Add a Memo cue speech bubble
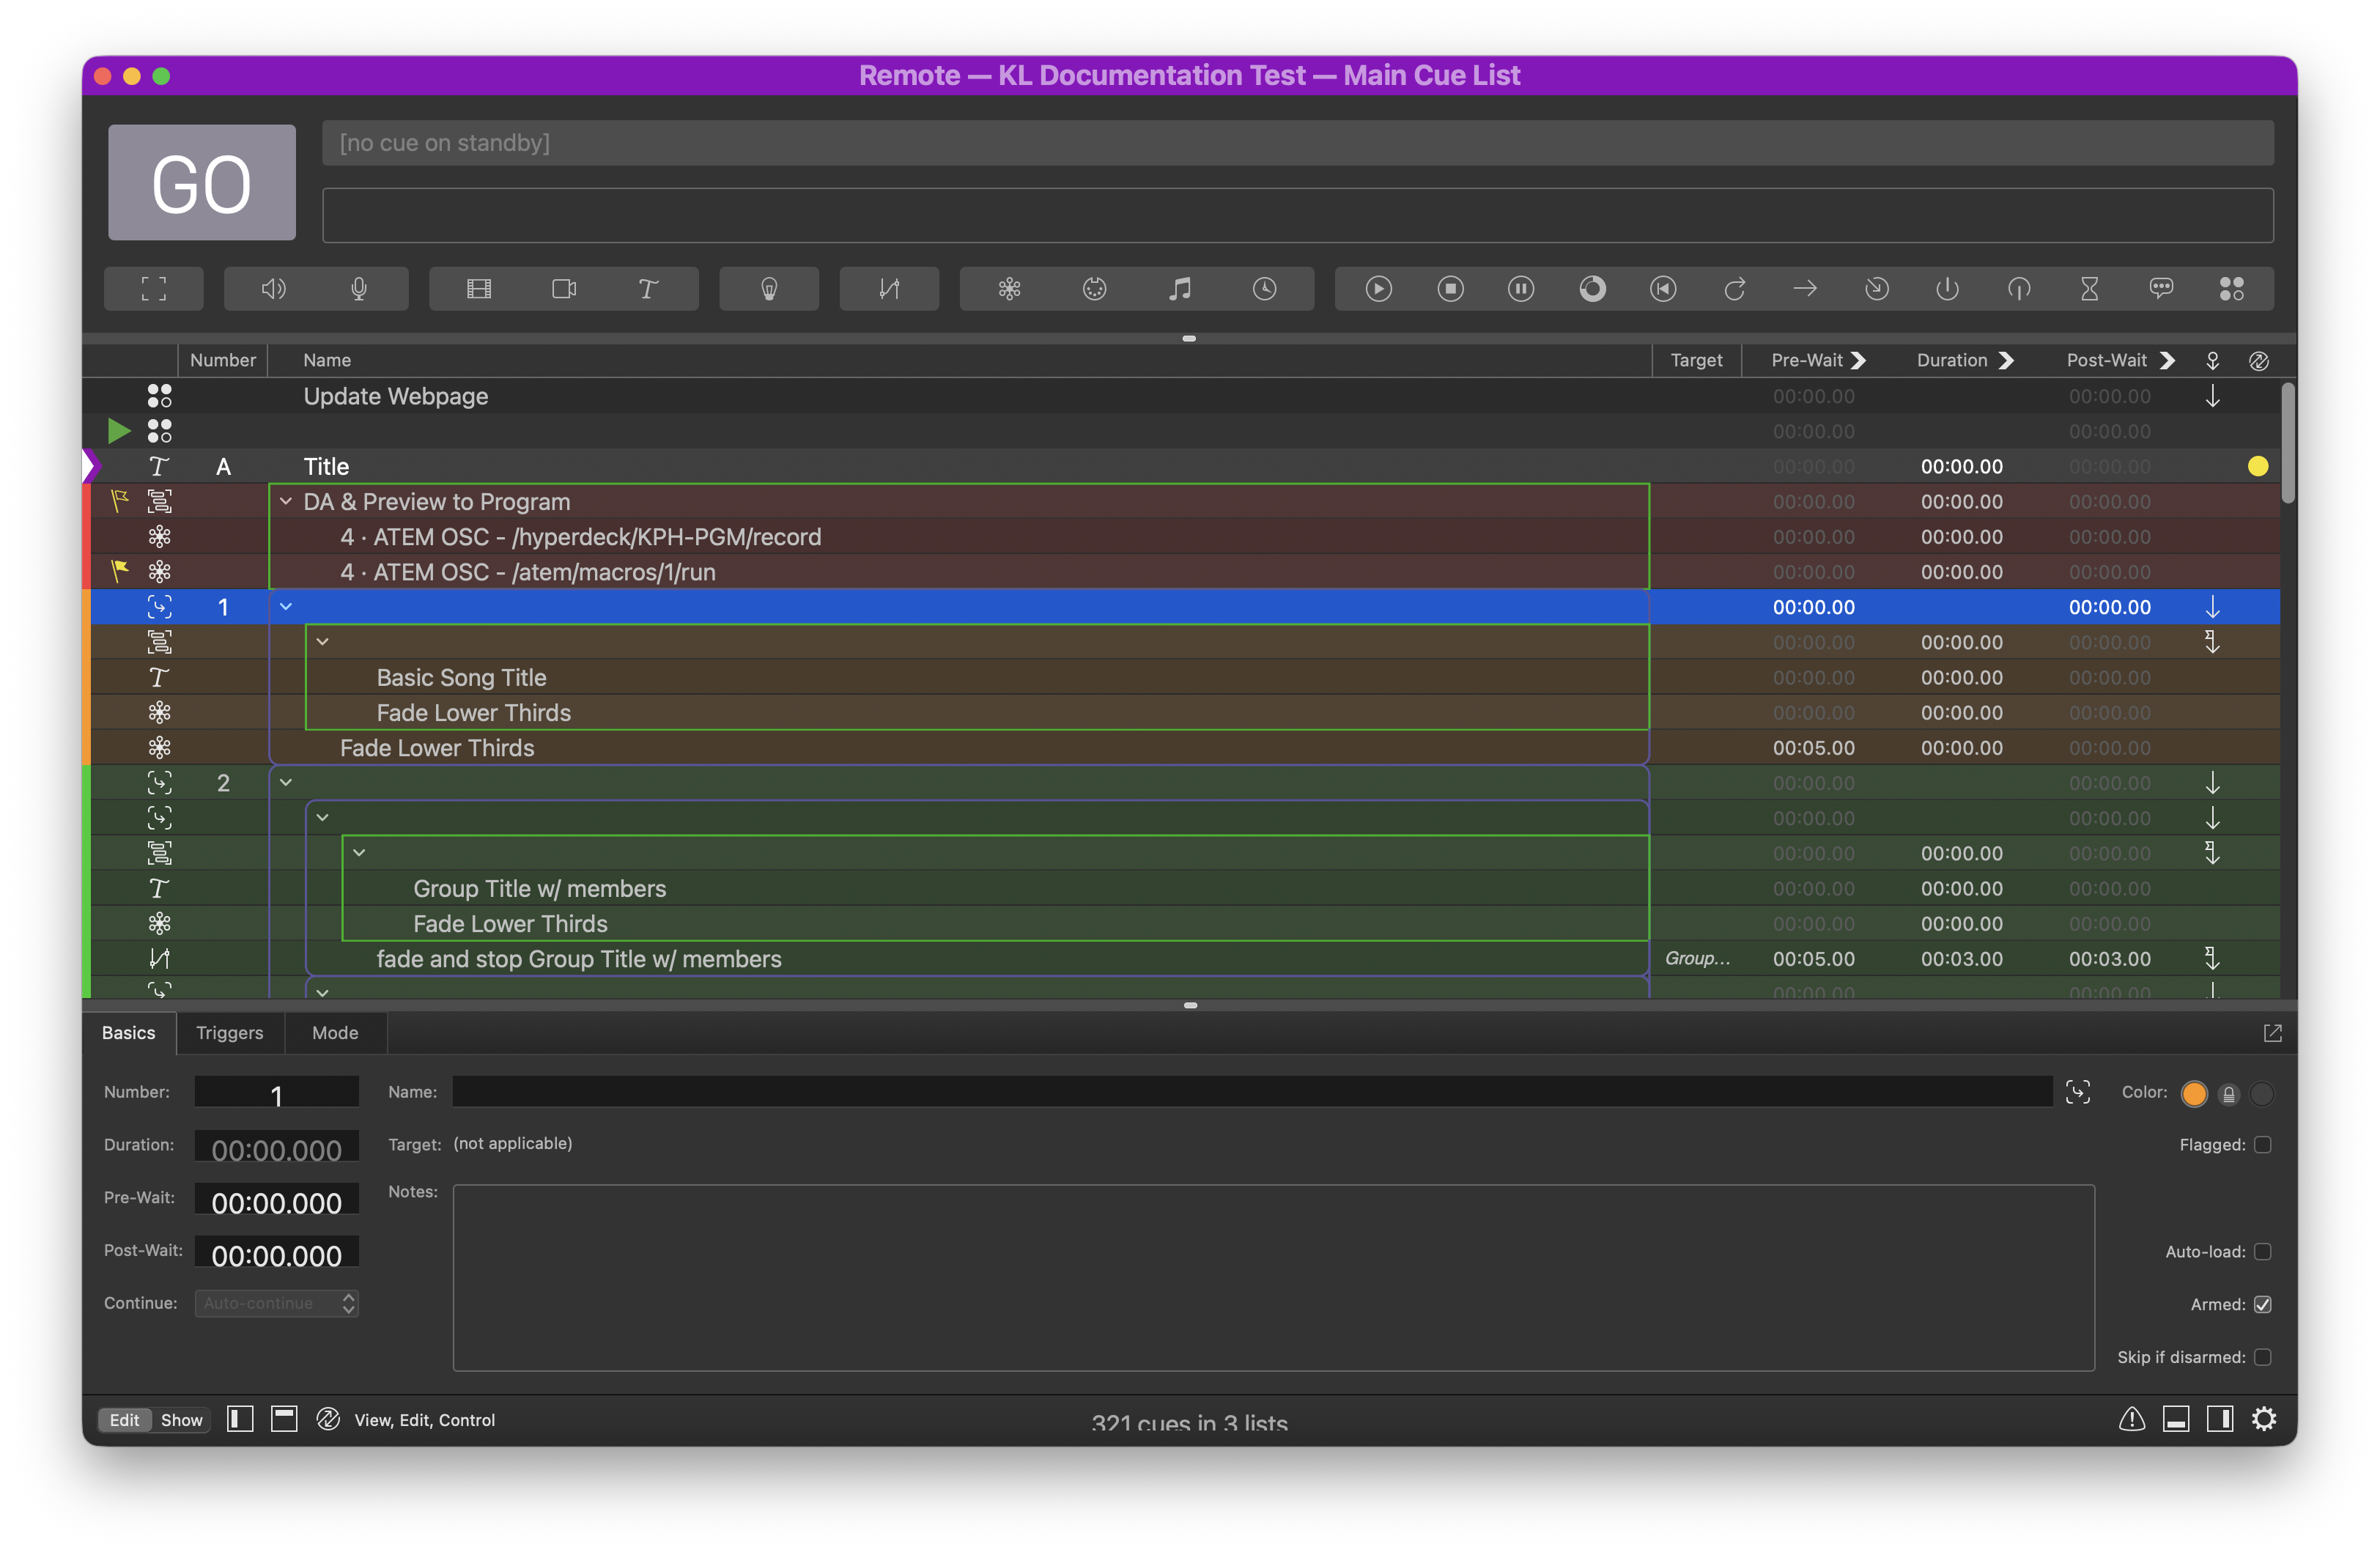 point(2160,289)
